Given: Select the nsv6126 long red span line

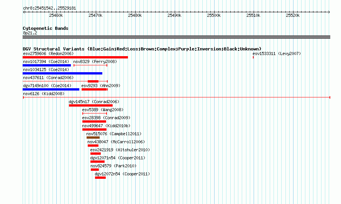Looking at the screenshot, I should (x=177, y=97).
